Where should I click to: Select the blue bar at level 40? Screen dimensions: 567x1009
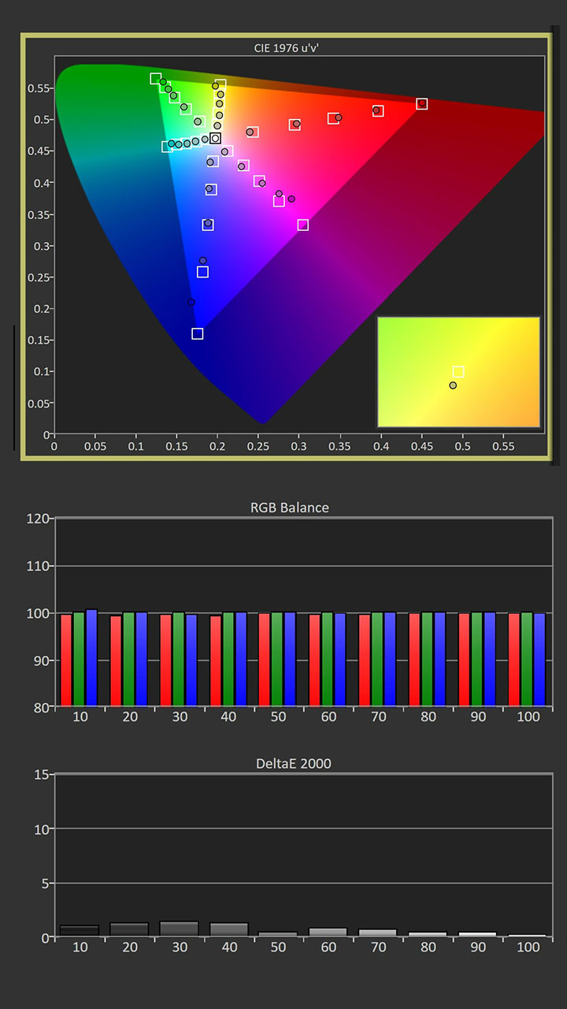240,659
